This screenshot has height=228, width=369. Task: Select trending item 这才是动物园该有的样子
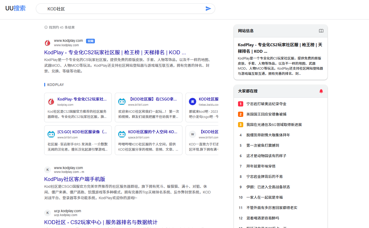click(x=266, y=156)
